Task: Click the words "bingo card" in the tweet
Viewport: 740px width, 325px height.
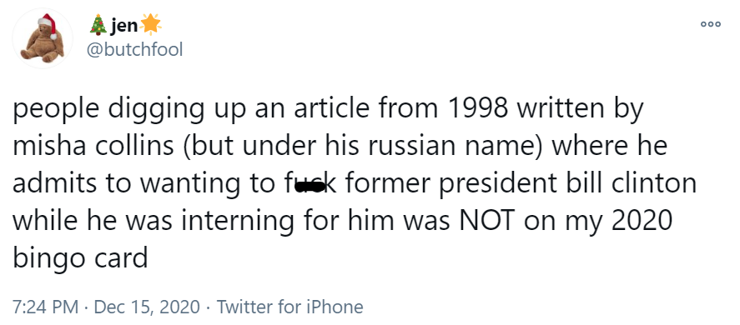Action: pos(80,259)
